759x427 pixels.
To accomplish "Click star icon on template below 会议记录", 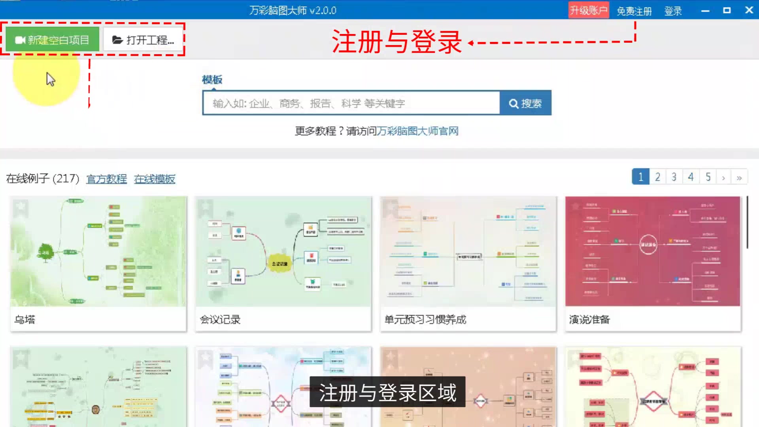I will 205,358.
